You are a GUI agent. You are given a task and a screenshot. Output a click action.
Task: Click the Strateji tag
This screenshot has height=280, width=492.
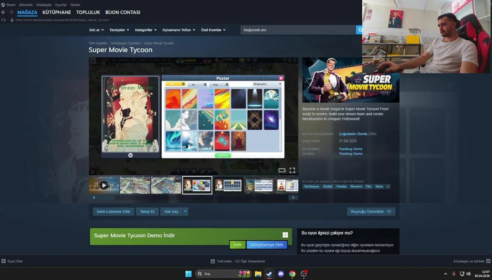[x=328, y=187]
